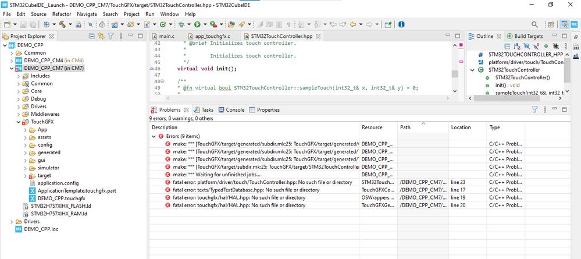Sort Problems by Type column header
This screenshot has height=259, width=581.
pyautogui.click(x=506, y=127)
